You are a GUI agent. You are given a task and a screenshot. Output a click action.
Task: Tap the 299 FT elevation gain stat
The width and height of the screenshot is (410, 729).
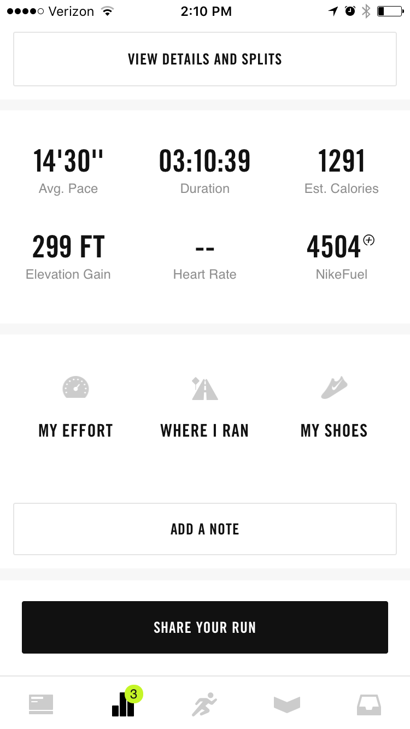click(68, 247)
